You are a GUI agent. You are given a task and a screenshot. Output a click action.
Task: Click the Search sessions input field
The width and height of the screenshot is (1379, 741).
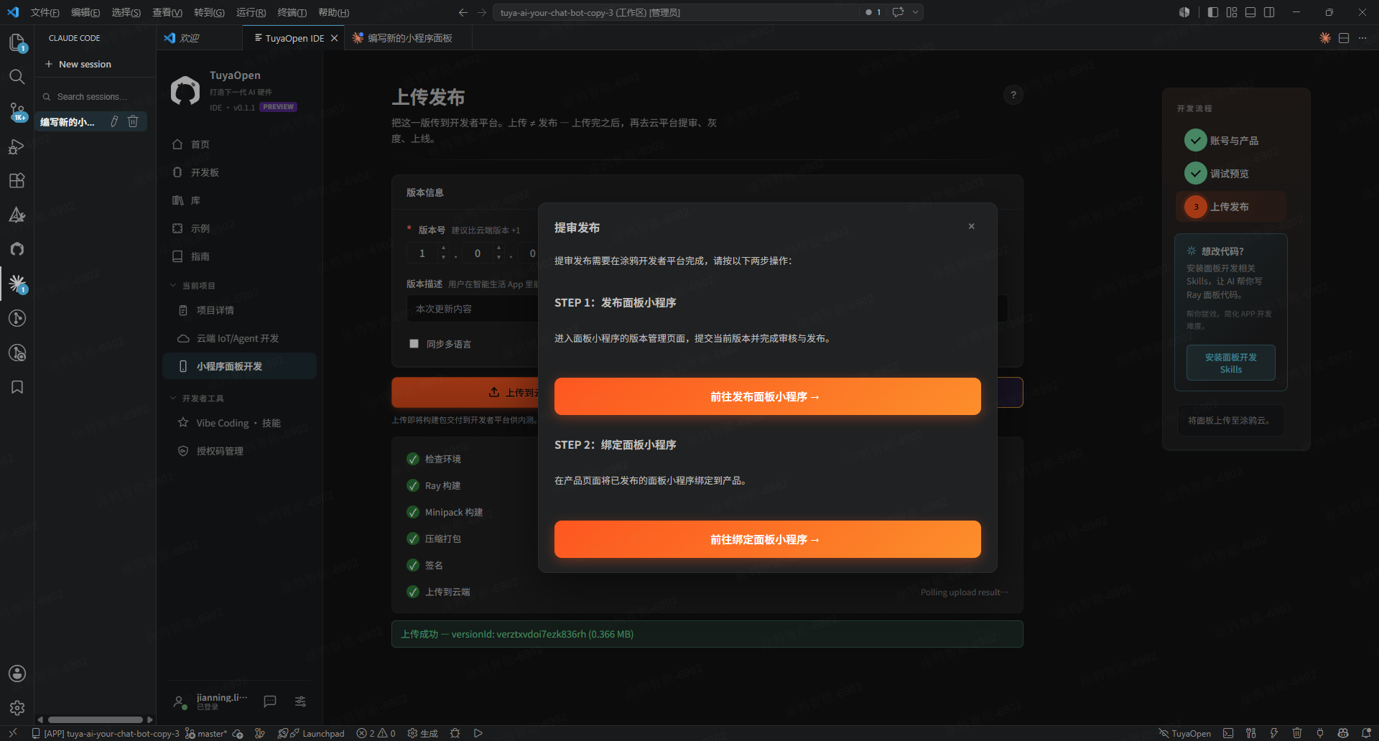[x=95, y=96]
